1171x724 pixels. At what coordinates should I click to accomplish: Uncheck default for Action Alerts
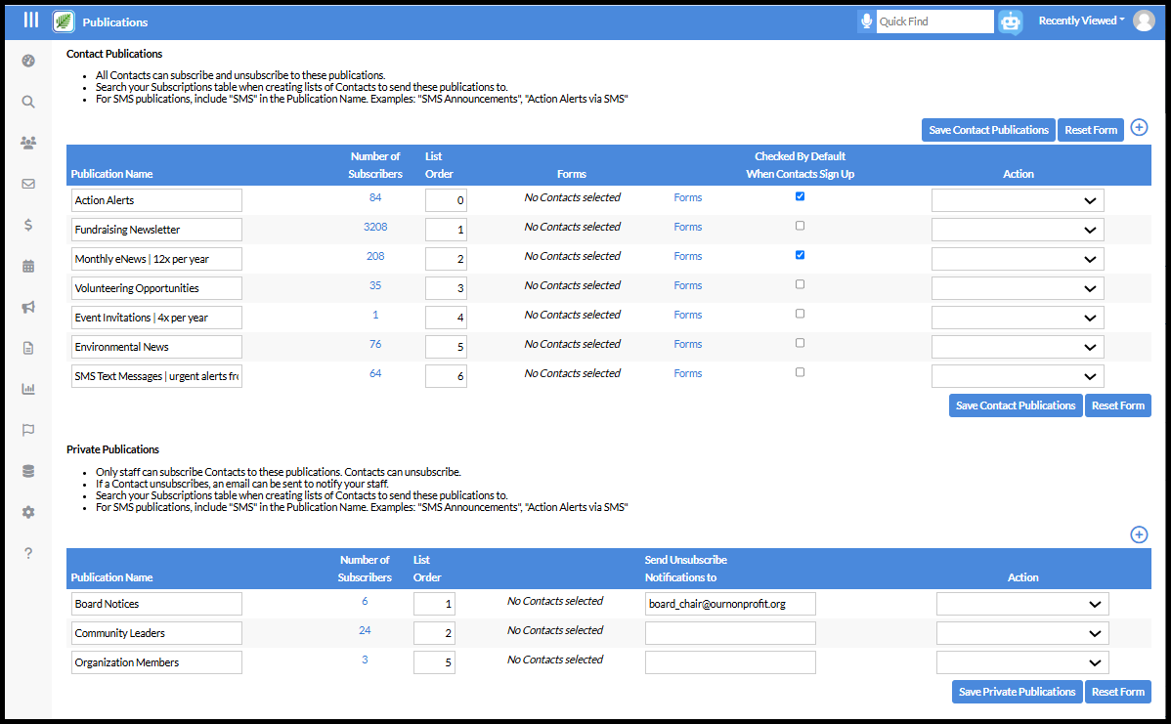(x=800, y=196)
